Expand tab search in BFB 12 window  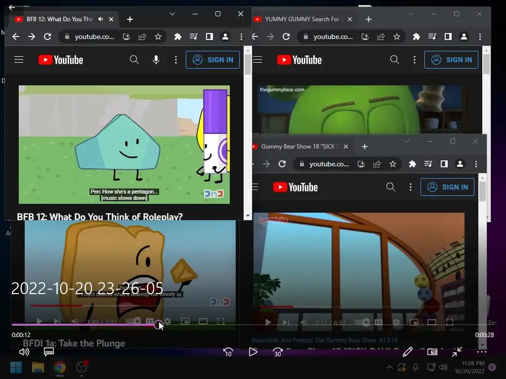tap(172, 14)
